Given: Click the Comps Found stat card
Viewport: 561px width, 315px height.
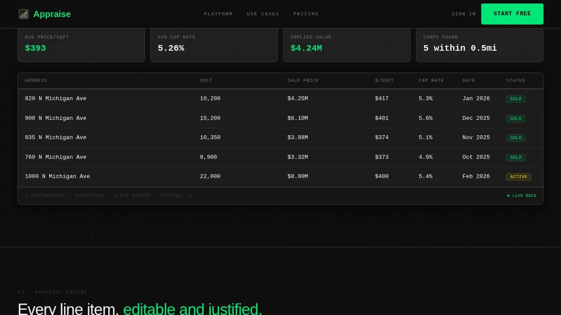Looking at the screenshot, I should click(479, 45).
